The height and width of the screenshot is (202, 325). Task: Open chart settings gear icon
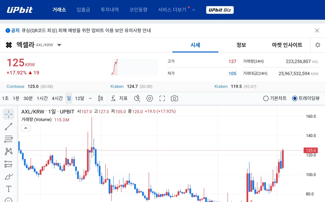tap(318, 45)
